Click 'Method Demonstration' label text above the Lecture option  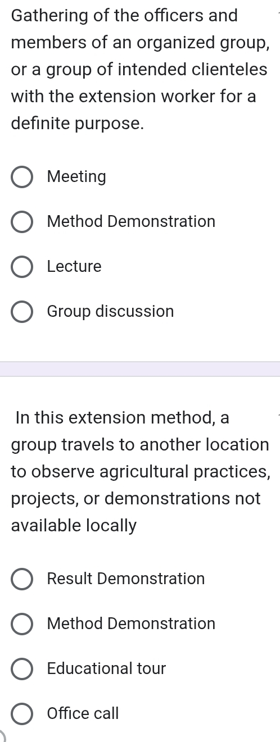pos(131,221)
